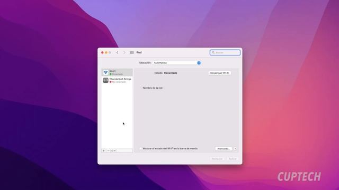Viewport: 339px width, 190px height.
Task: Select Thunderbolt Bridge service
Action: tap(117, 80)
